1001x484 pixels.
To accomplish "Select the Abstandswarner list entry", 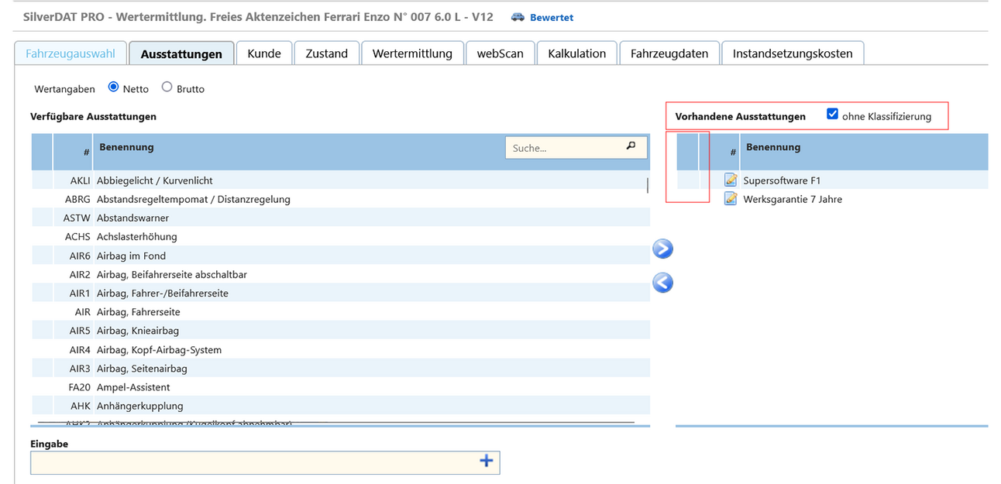I will [x=132, y=218].
